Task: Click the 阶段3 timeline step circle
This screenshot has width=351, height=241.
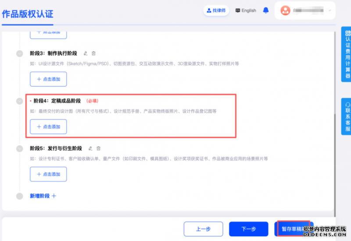Action: click(19, 54)
